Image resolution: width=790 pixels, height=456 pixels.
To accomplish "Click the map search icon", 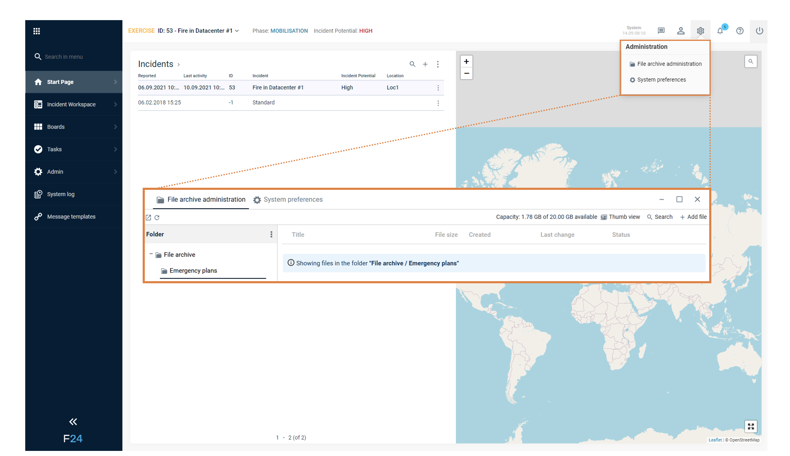I will pyautogui.click(x=751, y=61).
